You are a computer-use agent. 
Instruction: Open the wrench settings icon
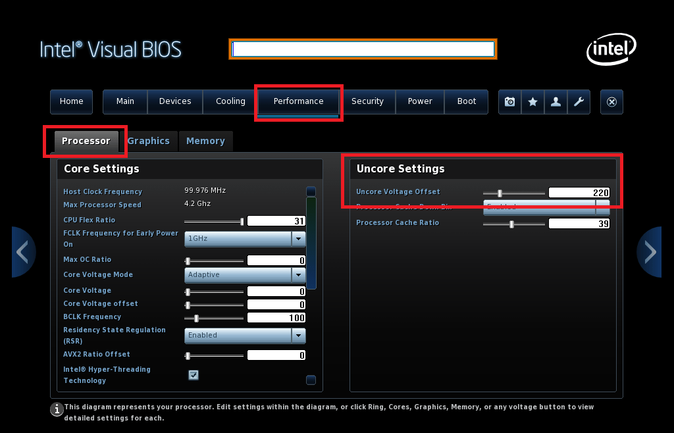pyautogui.click(x=579, y=102)
